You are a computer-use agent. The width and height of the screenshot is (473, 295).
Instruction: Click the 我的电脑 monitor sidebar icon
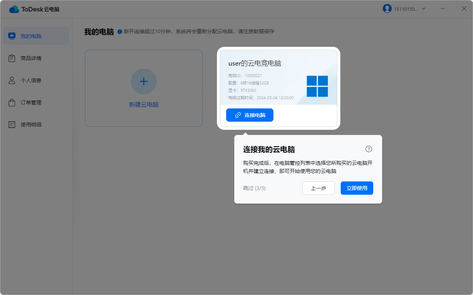click(x=12, y=36)
